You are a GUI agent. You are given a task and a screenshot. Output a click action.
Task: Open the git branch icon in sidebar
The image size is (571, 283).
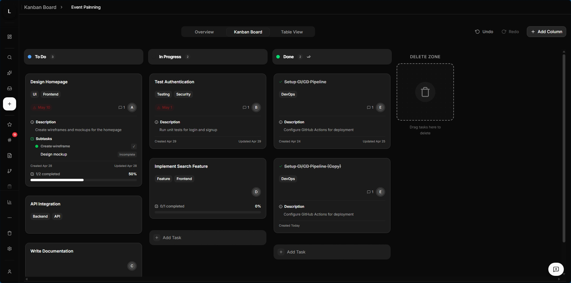pos(9,171)
